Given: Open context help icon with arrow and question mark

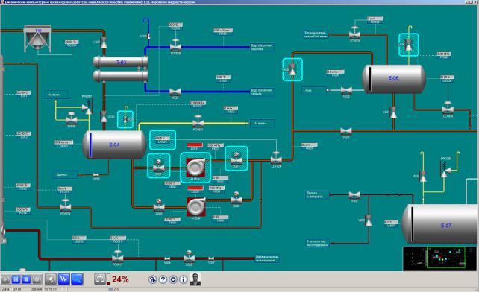Looking at the screenshot, I should coord(152,279).
